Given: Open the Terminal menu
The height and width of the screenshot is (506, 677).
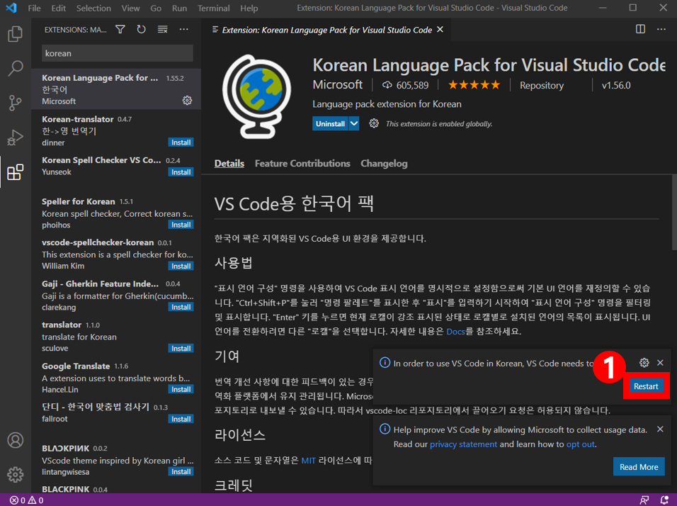Looking at the screenshot, I should (214, 9).
